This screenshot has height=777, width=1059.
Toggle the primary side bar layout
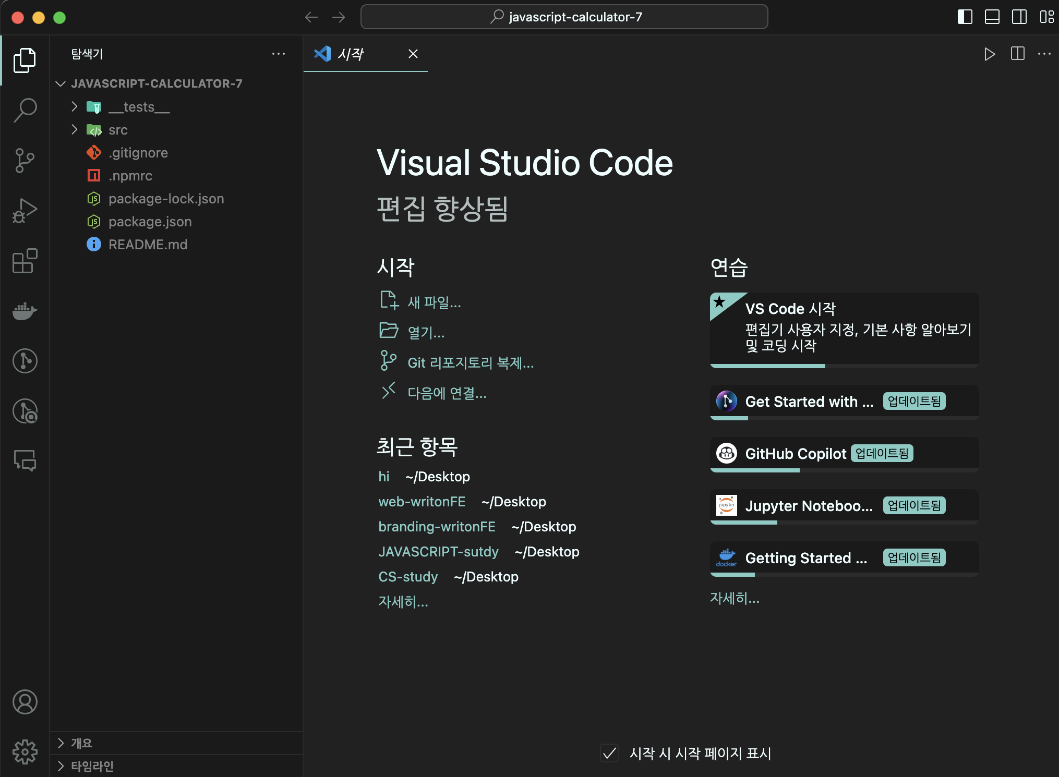coord(965,17)
